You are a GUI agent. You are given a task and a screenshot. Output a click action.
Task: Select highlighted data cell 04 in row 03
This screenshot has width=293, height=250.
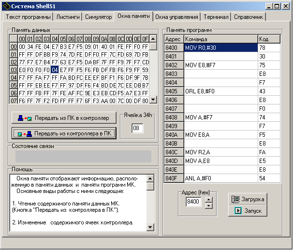pyautogui.click(x=55, y=70)
